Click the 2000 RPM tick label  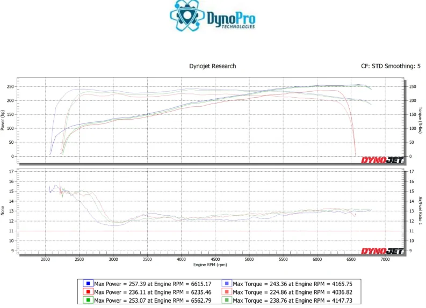click(x=45, y=259)
